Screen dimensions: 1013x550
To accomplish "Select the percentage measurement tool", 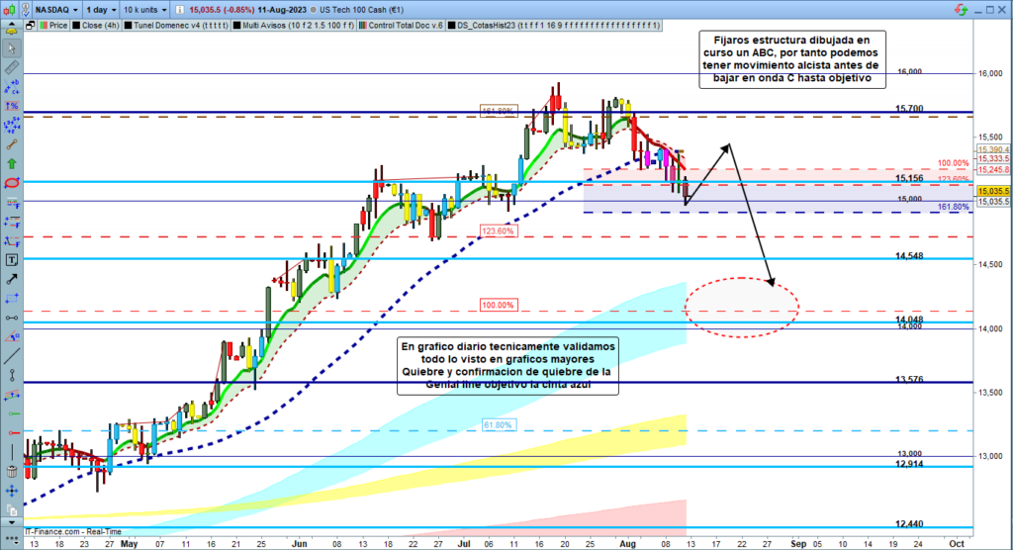I will point(13,105).
